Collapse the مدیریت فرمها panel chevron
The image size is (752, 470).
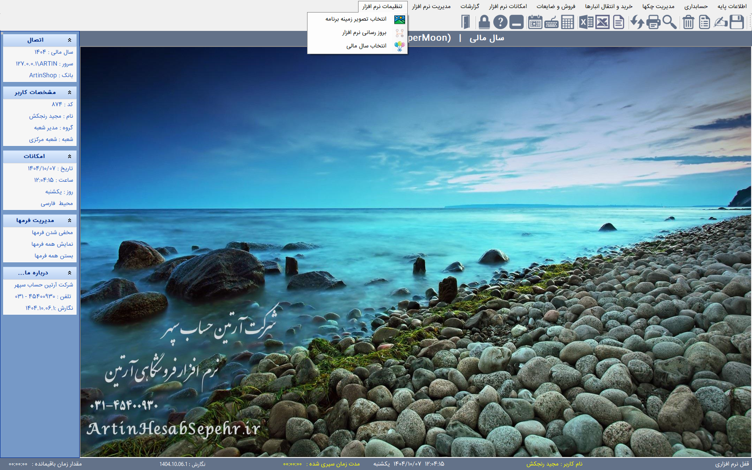coord(69,221)
